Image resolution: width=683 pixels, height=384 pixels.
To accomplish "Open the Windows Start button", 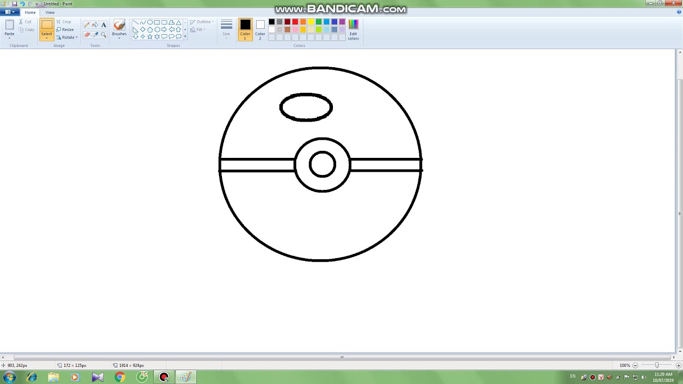I will click(9, 377).
